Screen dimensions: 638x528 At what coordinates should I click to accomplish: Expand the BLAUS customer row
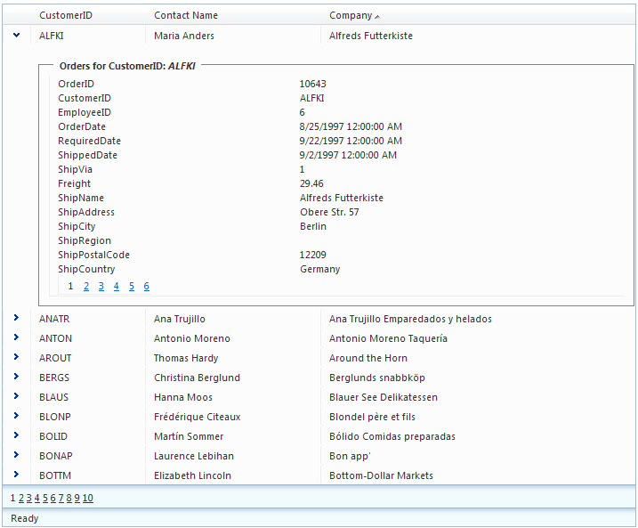click(x=16, y=395)
